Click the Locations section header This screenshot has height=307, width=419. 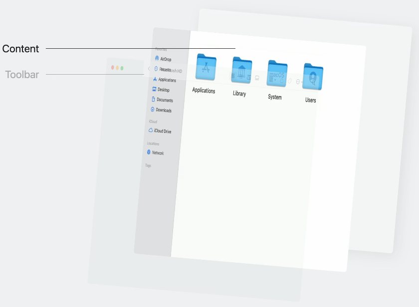click(153, 143)
